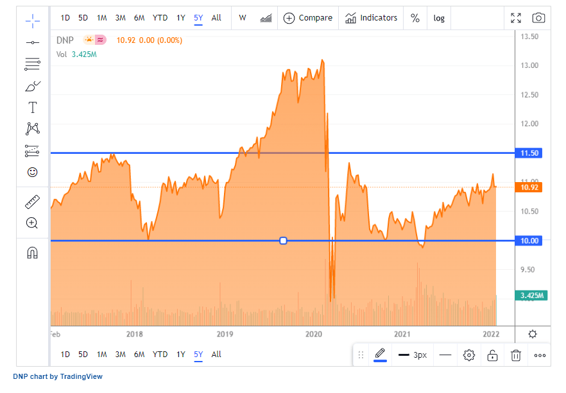
Task: Select the Text annotation tool
Action: coord(32,107)
